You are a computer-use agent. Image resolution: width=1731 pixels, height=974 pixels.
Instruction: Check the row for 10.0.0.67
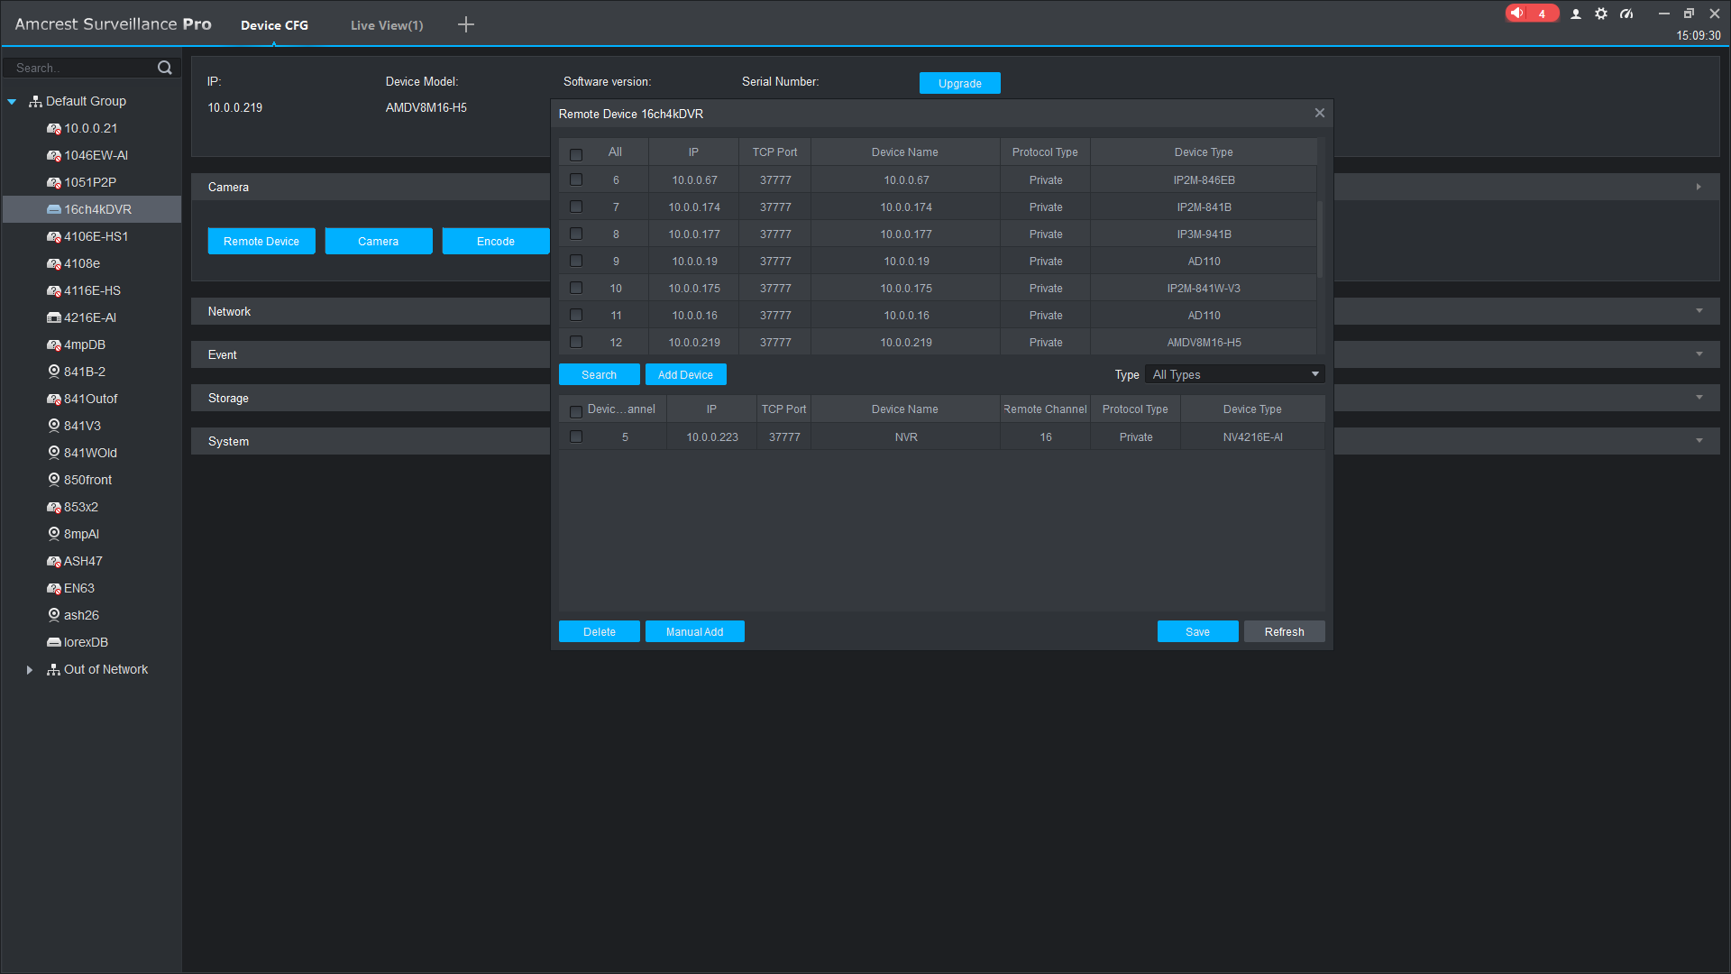click(x=576, y=179)
